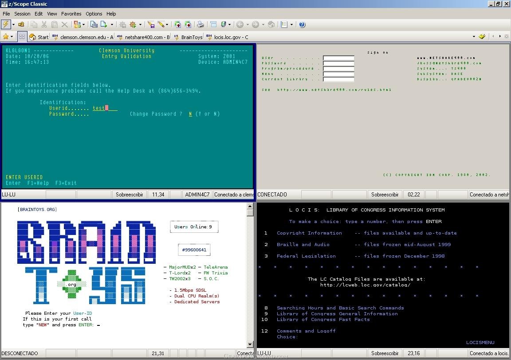Screen dimensions: 511x360
Task: Switch to netshare400.com - B tab
Action: pyautogui.click(x=143, y=37)
